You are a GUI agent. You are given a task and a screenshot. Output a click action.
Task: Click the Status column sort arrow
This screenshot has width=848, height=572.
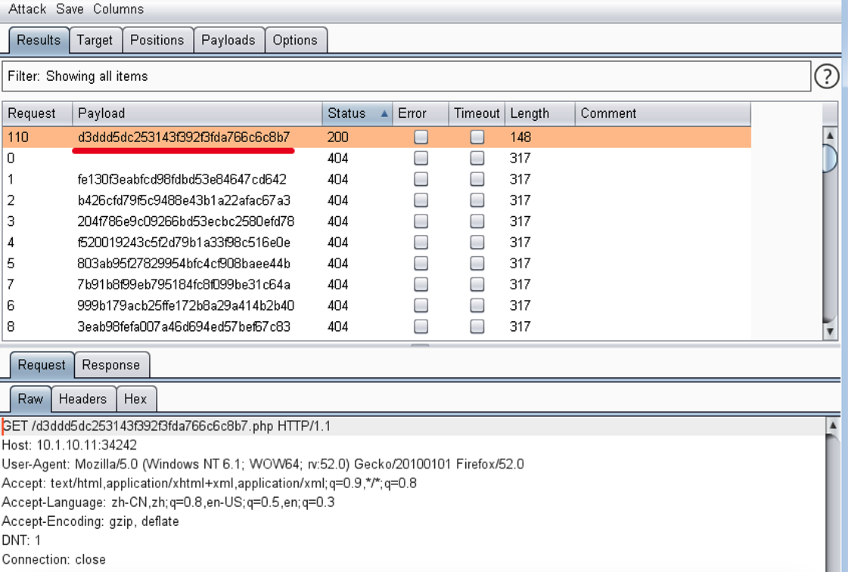coord(384,114)
